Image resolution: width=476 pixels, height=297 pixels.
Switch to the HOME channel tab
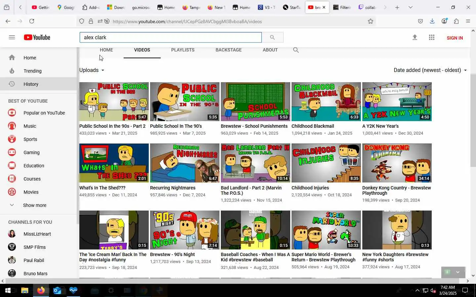106,50
